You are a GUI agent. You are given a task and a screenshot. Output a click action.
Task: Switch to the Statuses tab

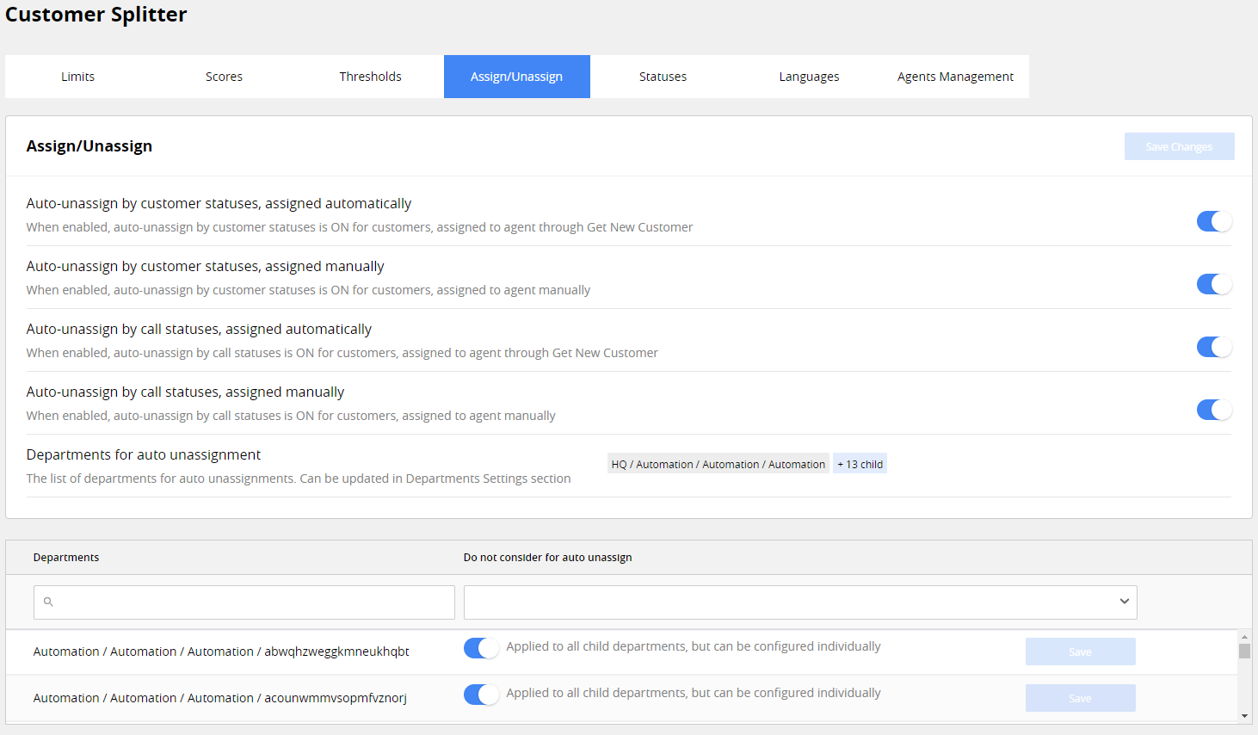[x=663, y=76]
